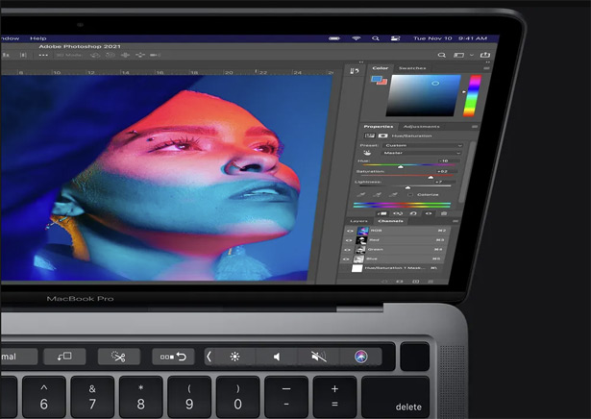The height and width of the screenshot is (419, 591).
Task: Click the three-dots options bar icon
Action: [x=43, y=55]
